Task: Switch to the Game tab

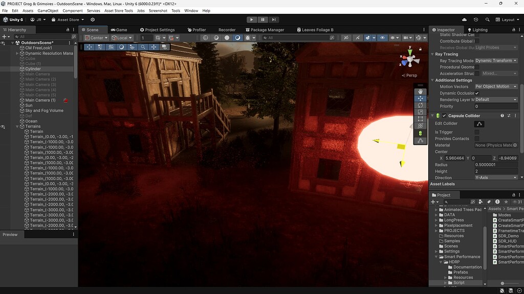Action: 120,30
